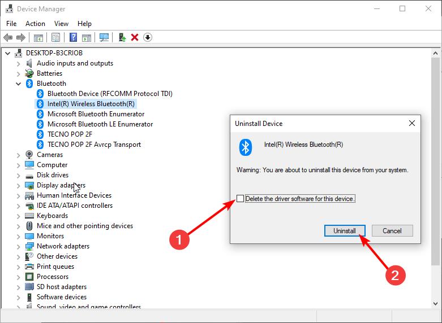Click the Cameras category icon

point(29,155)
